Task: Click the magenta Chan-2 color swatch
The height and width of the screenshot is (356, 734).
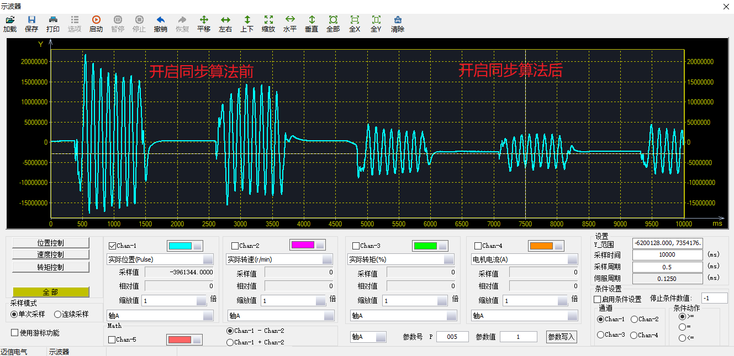Action: click(x=302, y=245)
